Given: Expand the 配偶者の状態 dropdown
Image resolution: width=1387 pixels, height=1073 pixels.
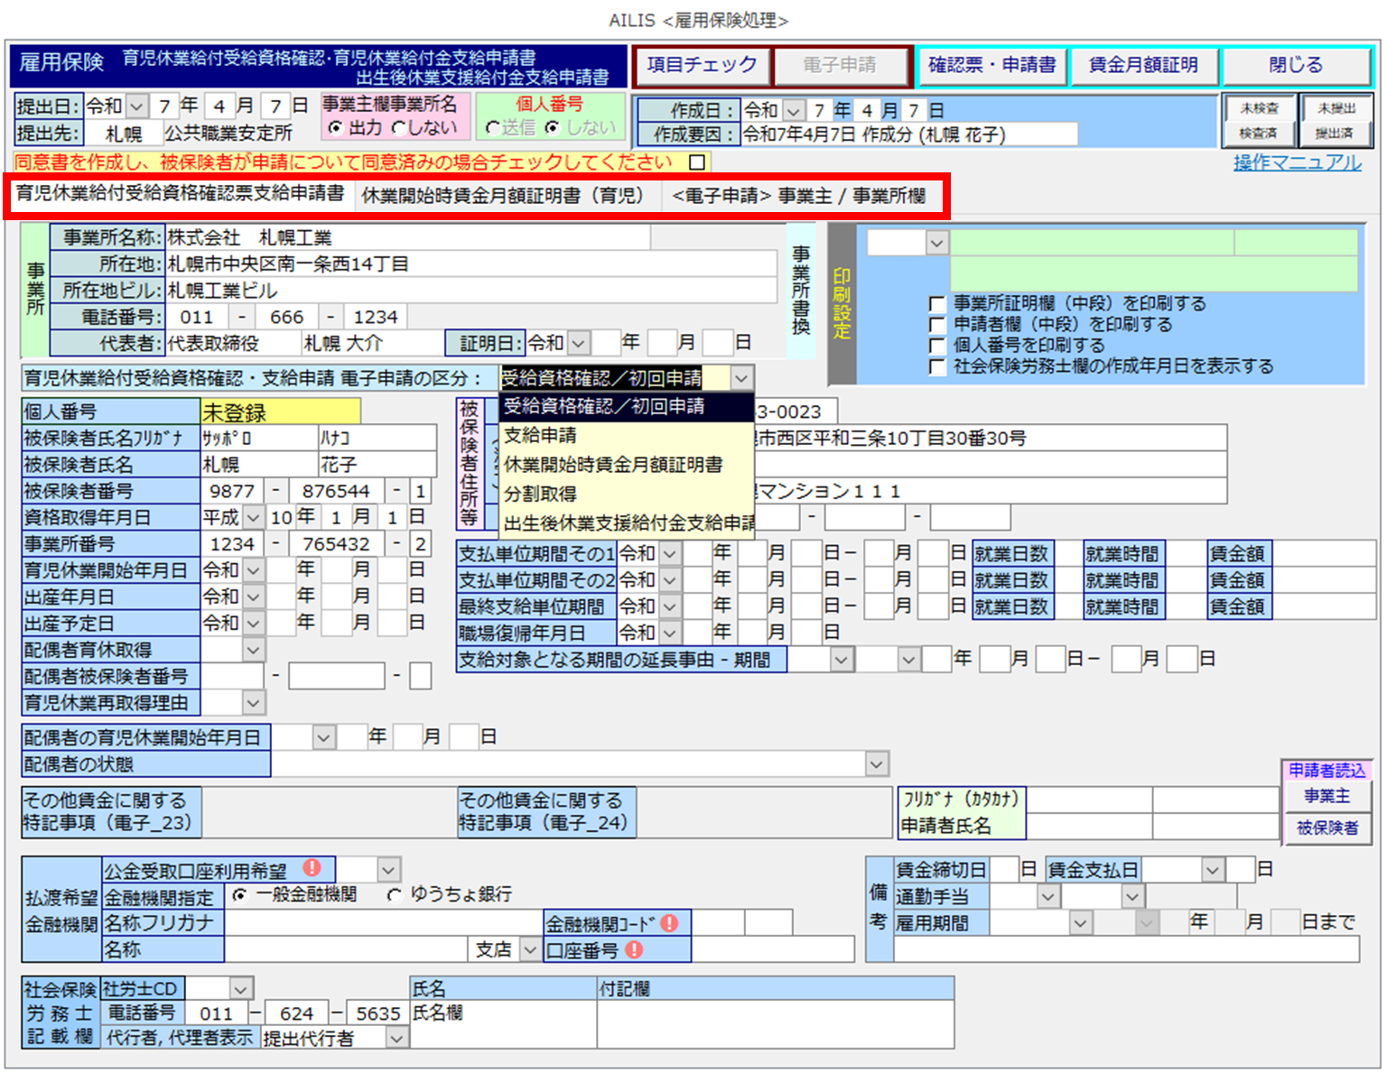Looking at the screenshot, I should click(876, 764).
